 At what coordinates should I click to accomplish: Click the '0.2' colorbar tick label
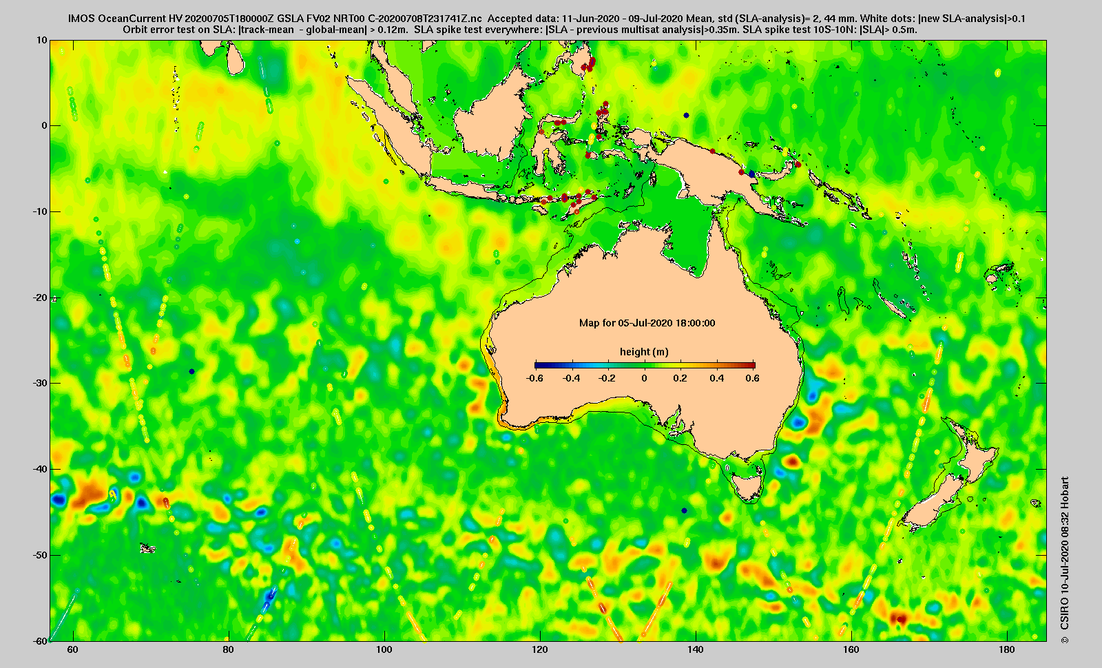(681, 378)
